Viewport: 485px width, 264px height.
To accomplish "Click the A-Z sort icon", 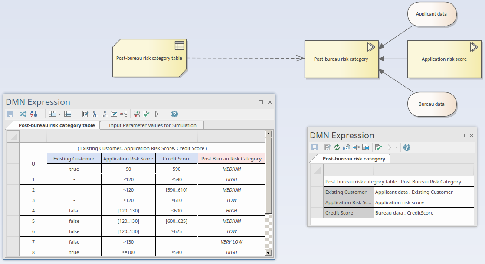I will [34, 114].
